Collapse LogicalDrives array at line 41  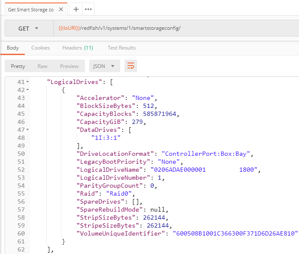tap(28, 82)
